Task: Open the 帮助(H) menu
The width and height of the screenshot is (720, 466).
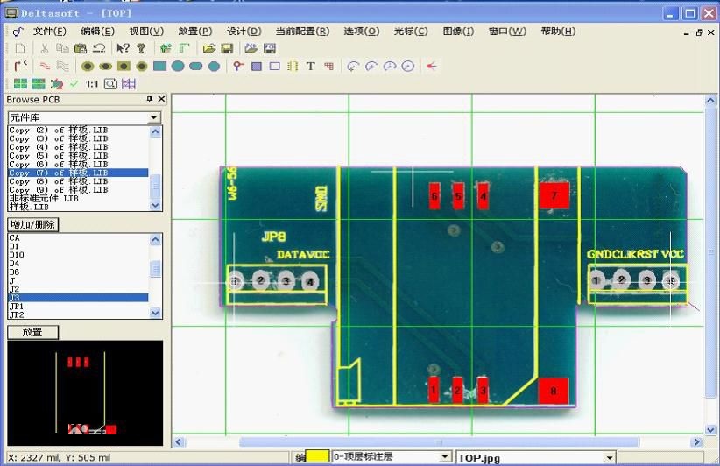Action: (558, 32)
